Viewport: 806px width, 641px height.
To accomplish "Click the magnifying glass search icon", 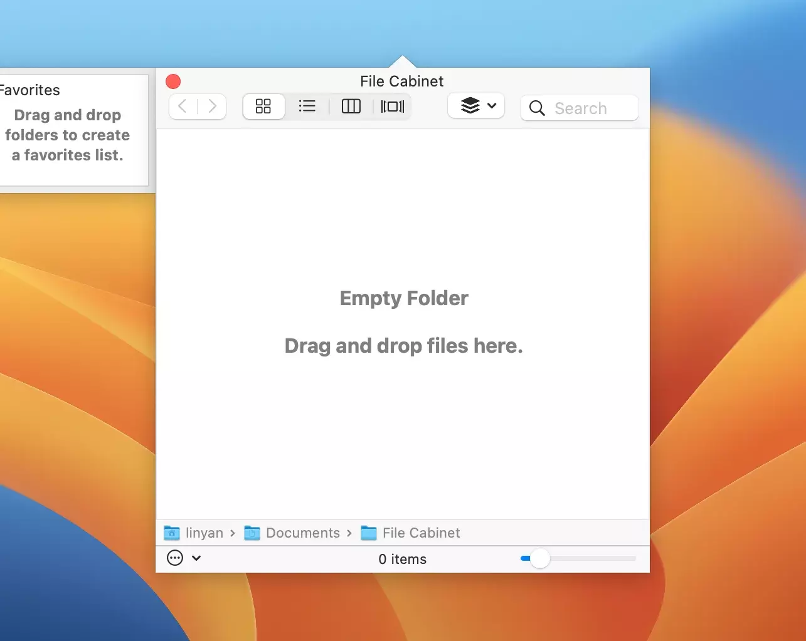I will click(537, 108).
